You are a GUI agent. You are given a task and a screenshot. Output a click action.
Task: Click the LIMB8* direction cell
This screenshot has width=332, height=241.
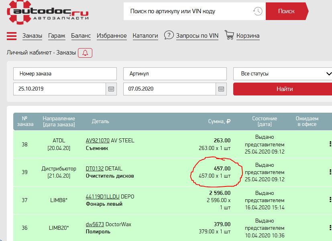click(x=59, y=200)
